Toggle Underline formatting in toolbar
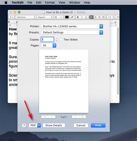This screenshot has height=141, width=137. 86,17
